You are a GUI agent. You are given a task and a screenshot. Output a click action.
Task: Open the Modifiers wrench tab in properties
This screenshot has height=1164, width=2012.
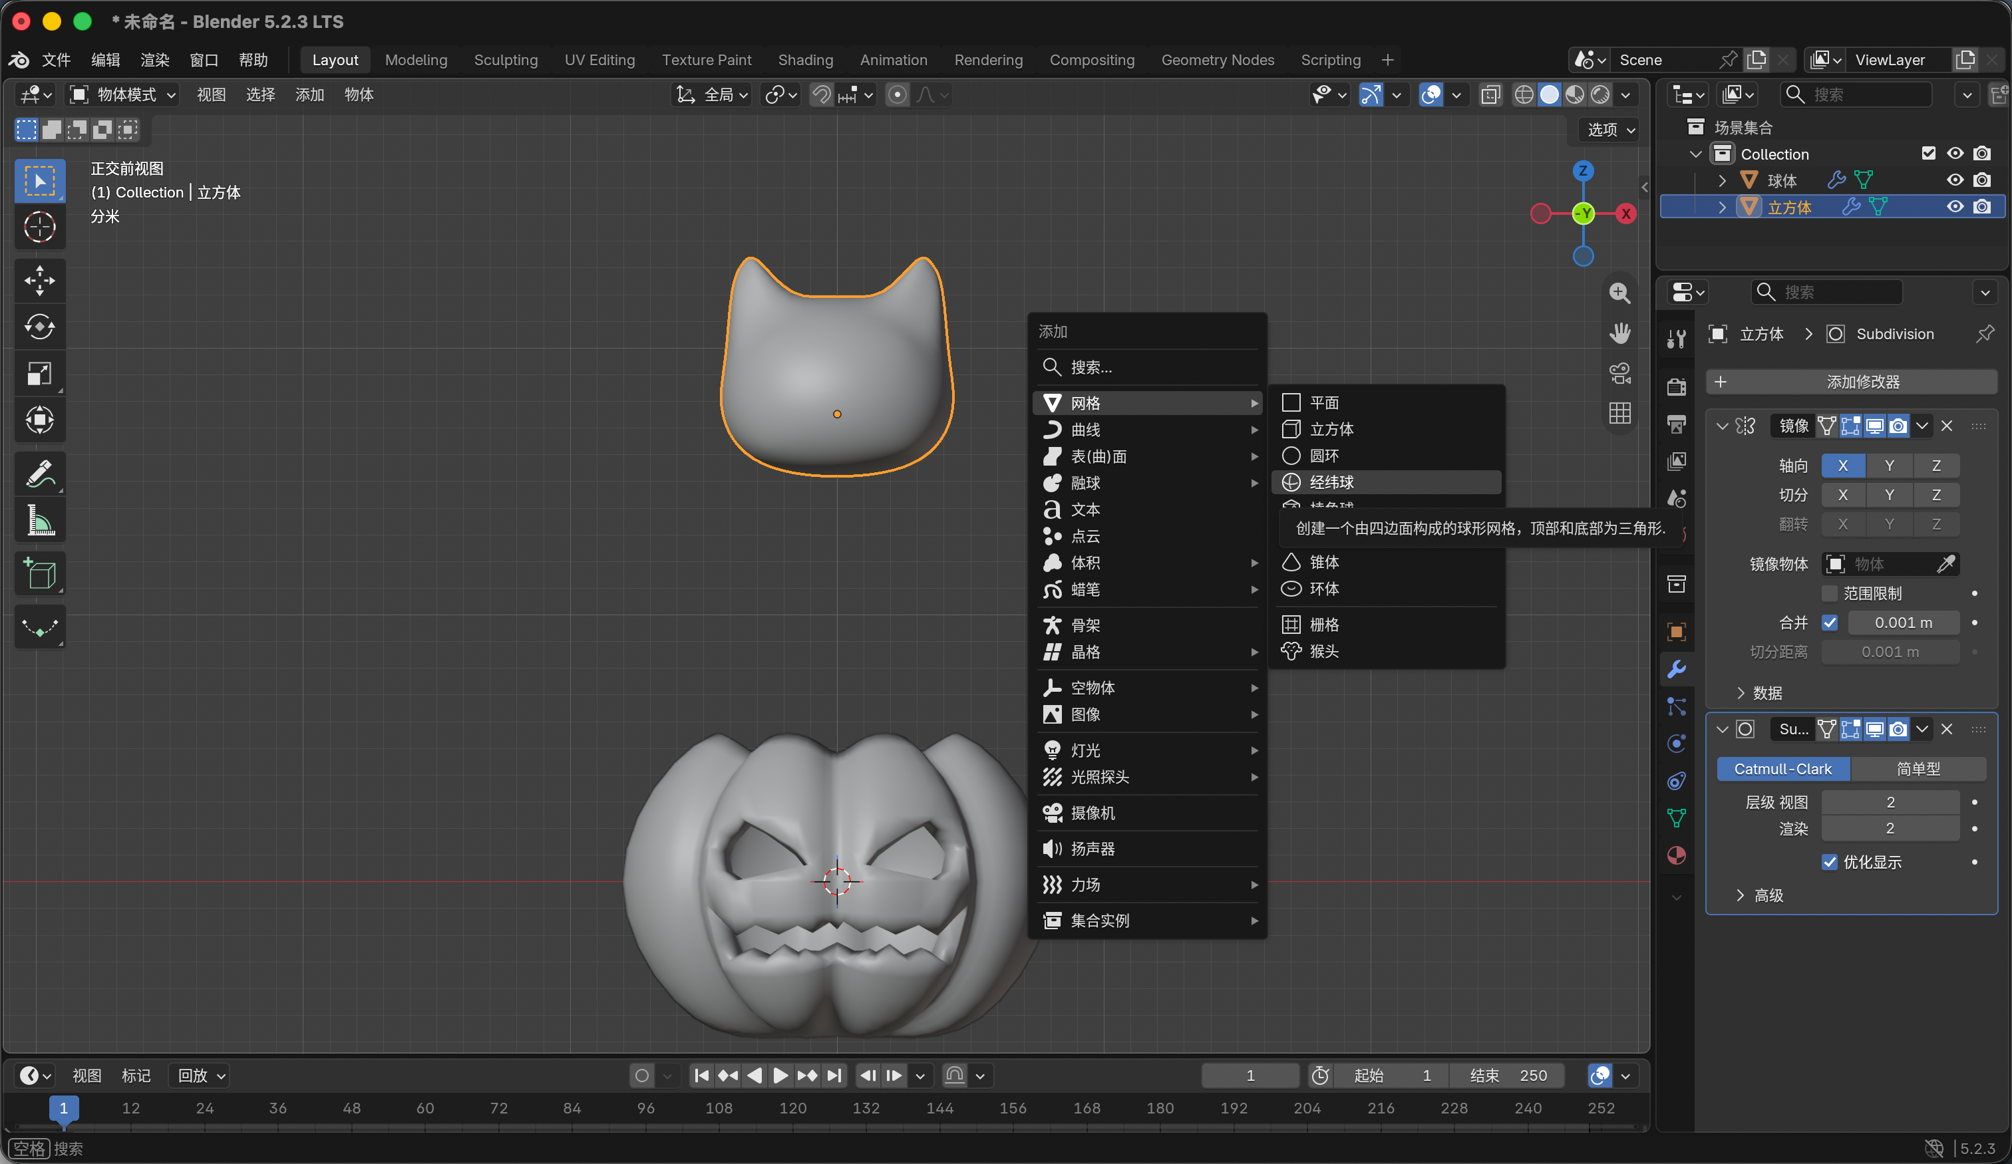tap(1676, 669)
